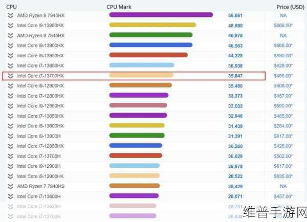Screen dimensions: 307x222
Task: Click the CPU Mark score 30,029
Action: 235,156
